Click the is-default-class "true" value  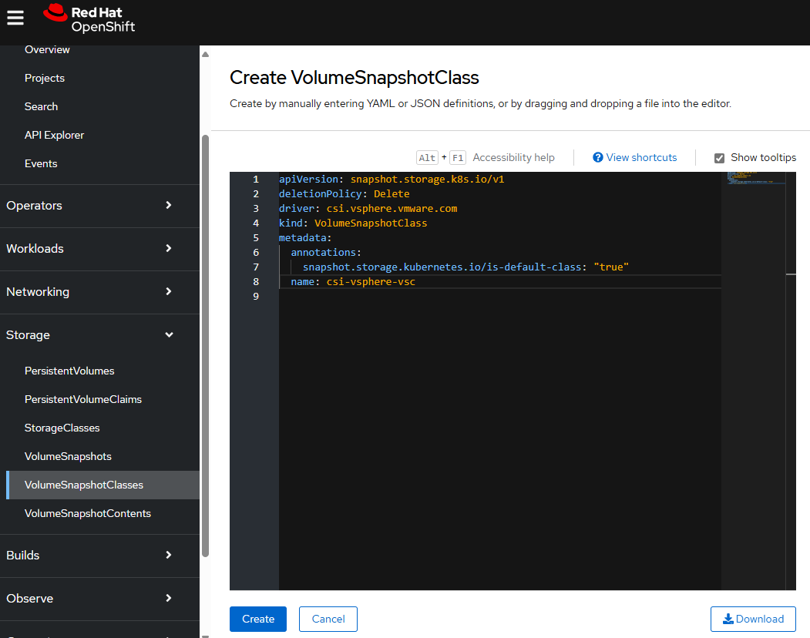(610, 267)
